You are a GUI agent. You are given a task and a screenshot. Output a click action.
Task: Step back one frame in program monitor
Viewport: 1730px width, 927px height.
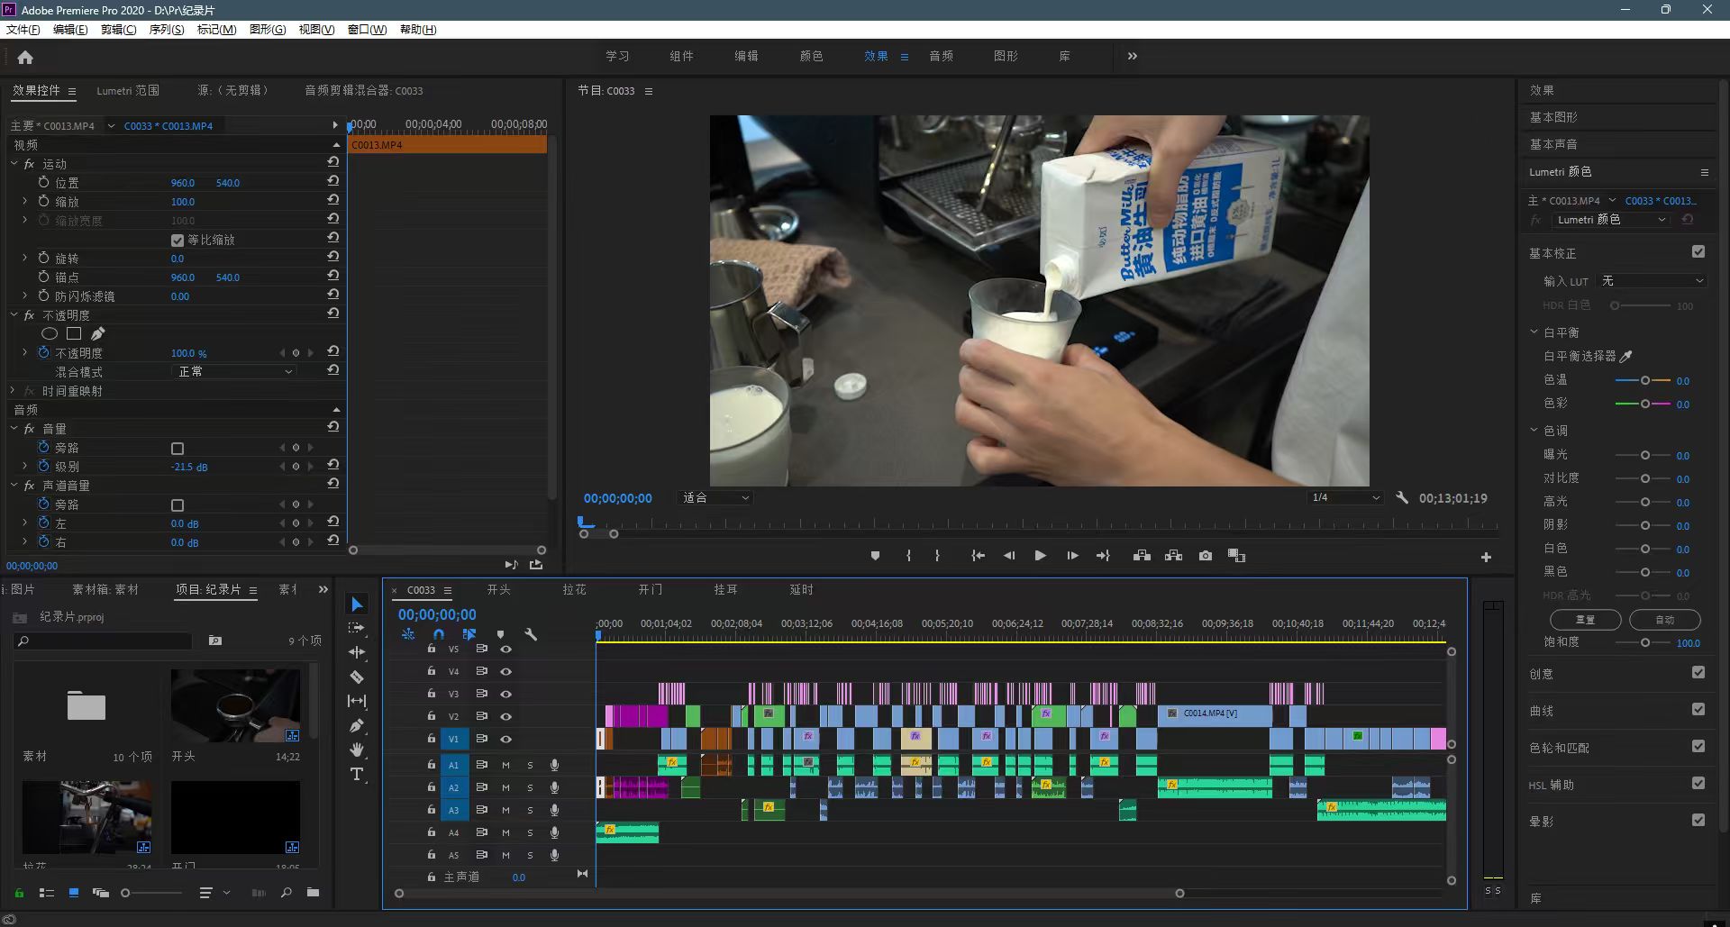click(x=1009, y=556)
